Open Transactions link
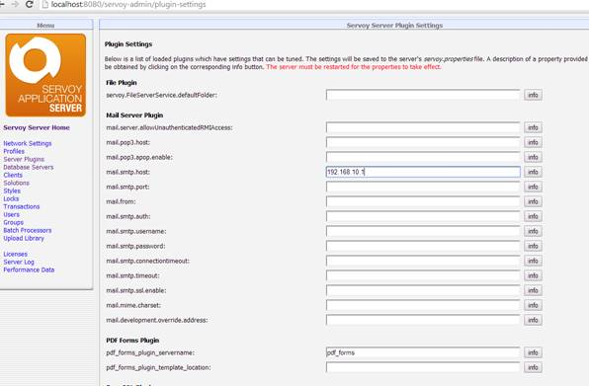Viewport: 589px width, 386px height. point(22,206)
